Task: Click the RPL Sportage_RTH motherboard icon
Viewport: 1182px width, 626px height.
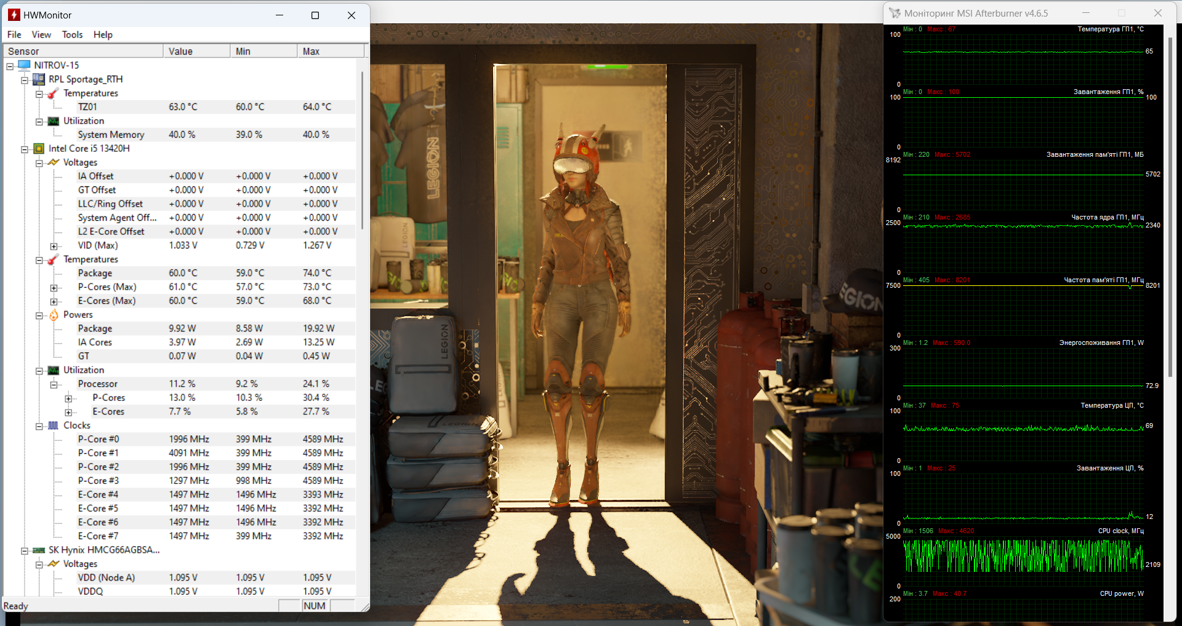Action: (x=39, y=79)
